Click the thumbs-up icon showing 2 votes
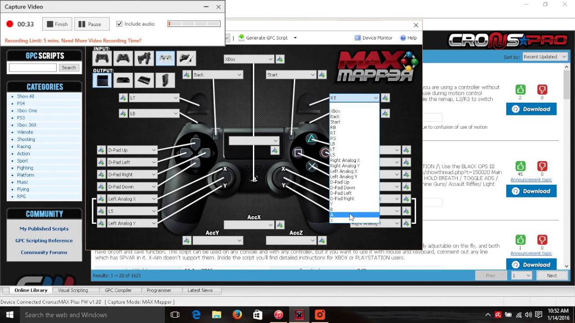Image resolution: width=575 pixels, height=323 pixels. (x=520, y=90)
